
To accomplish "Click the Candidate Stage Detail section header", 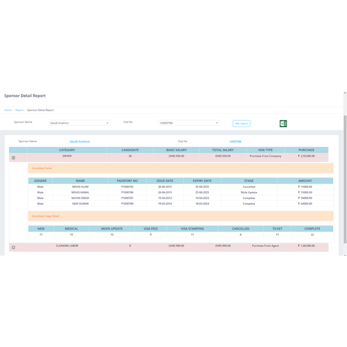I will [181, 216].
